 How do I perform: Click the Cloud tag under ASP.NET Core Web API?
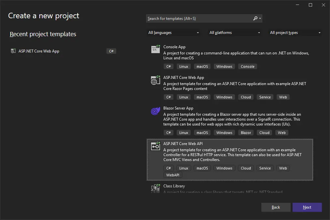pyautogui.click(x=246, y=168)
